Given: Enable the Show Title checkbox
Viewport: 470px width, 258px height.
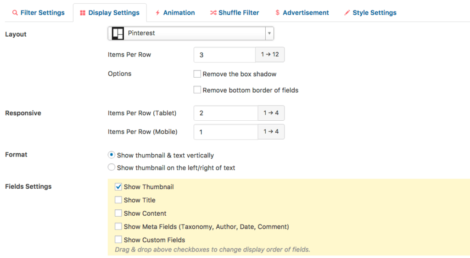Looking at the screenshot, I should (118, 200).
